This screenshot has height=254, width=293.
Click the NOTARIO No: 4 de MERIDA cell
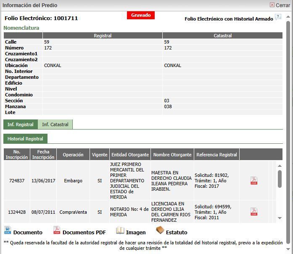130,212
